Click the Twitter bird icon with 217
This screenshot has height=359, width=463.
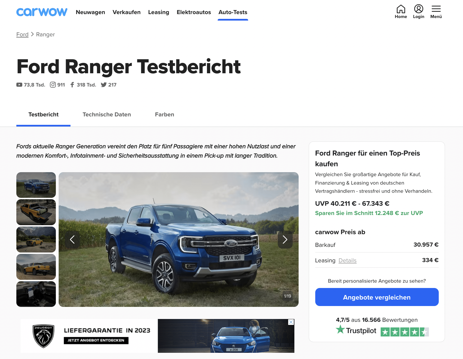click(103, 85)
